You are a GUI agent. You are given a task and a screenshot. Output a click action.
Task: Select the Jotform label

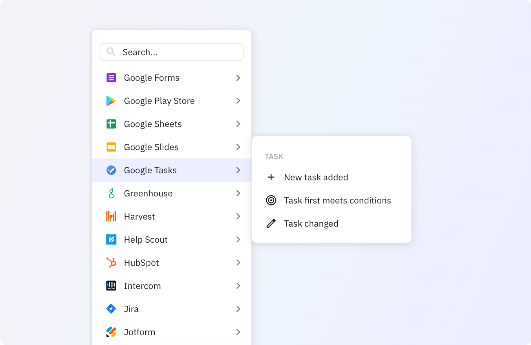[139, 332]
